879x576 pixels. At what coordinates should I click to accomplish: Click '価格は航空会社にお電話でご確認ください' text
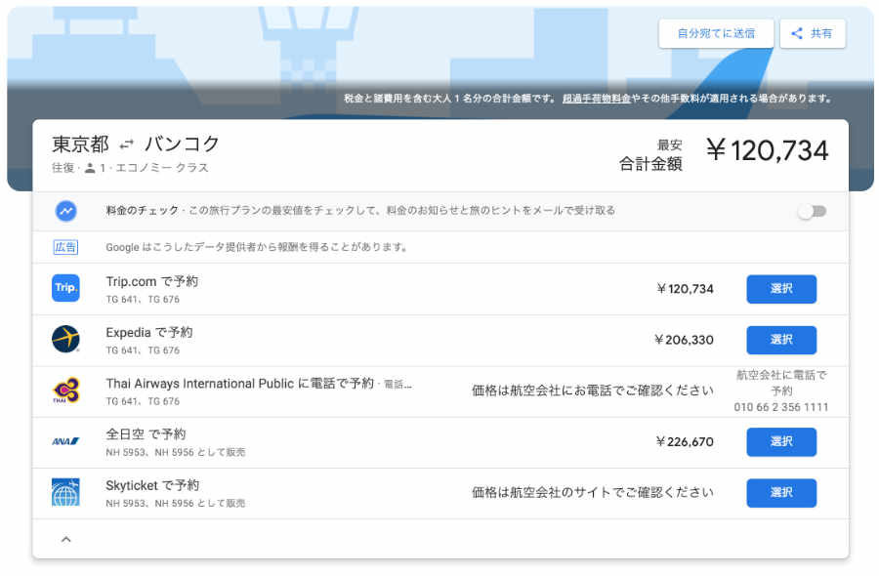pos(593,391)
